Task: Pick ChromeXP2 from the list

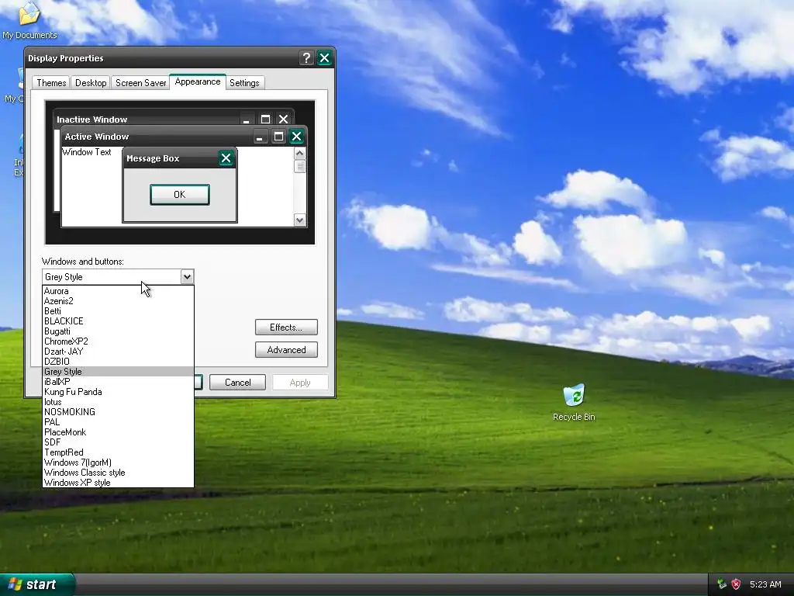Action: [x=118, y=341]
